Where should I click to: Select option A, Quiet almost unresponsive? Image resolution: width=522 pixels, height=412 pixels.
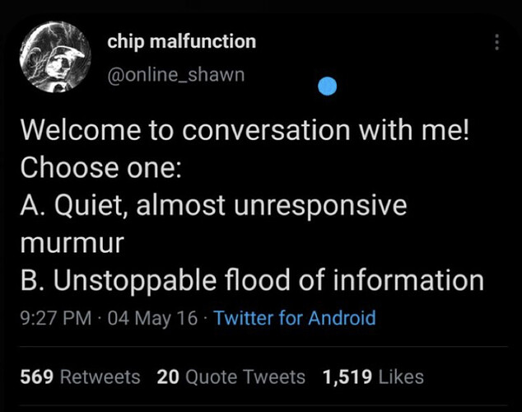tap(213, 205)
